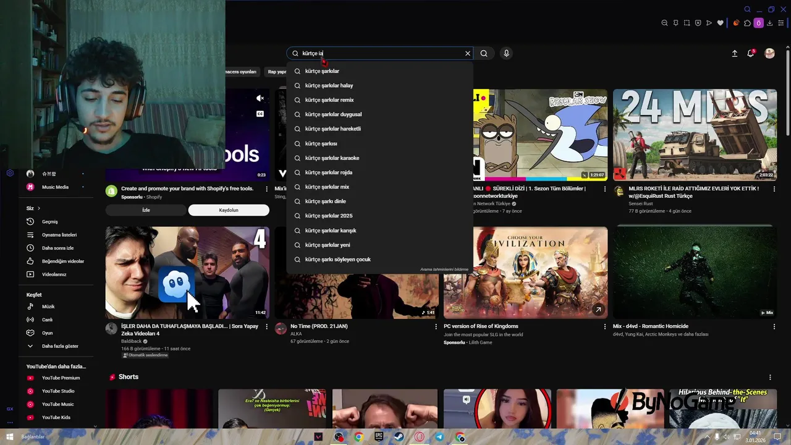Click into the YouTube search input field
This screenshot has height=445, width=791.
[380, 53]
